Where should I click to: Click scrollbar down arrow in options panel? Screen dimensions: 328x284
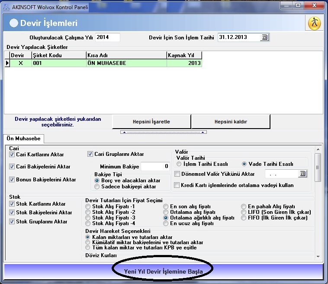[x=318, y=256]
